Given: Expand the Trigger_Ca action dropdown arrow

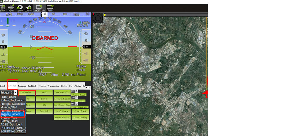Looking at the screenshot, I should 15,93.
